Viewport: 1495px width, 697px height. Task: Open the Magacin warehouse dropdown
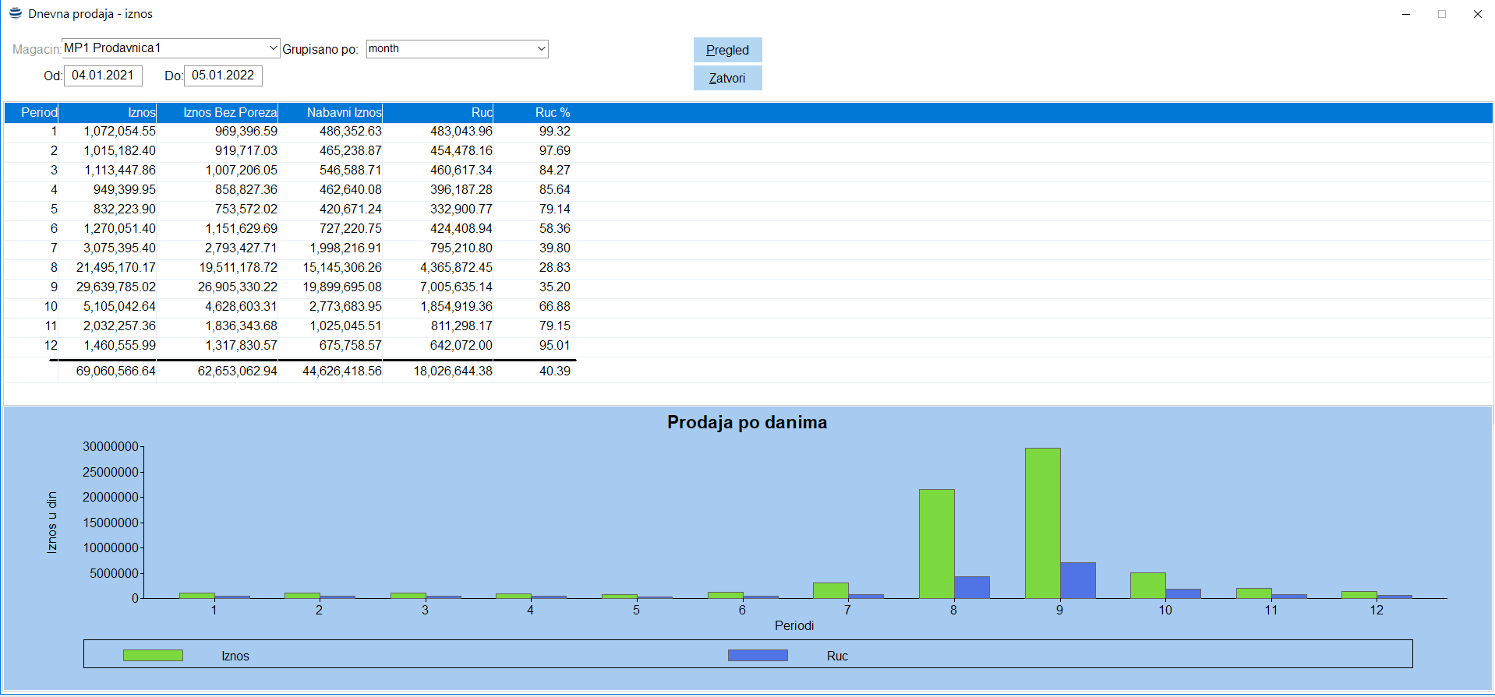(x=273, y=48)
